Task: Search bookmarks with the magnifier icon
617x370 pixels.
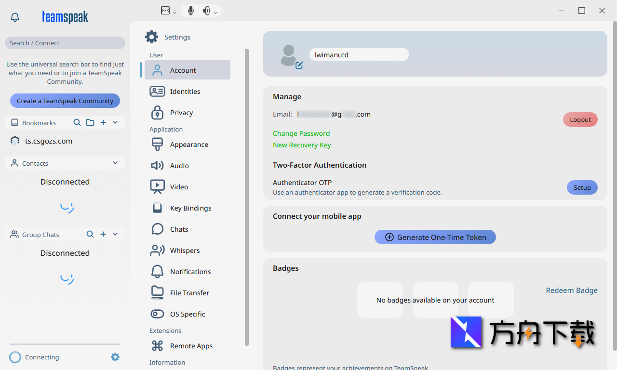Action: (x=77, y=123)
